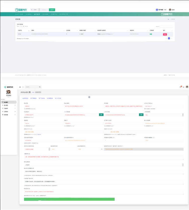
Task: Click the user avatar in top-right header
Action: pos(170,10)
